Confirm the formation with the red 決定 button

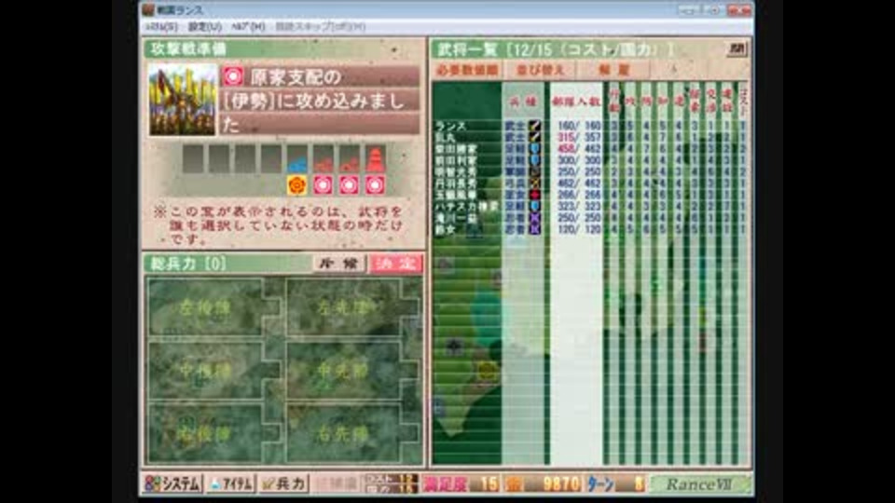(395, 264)
